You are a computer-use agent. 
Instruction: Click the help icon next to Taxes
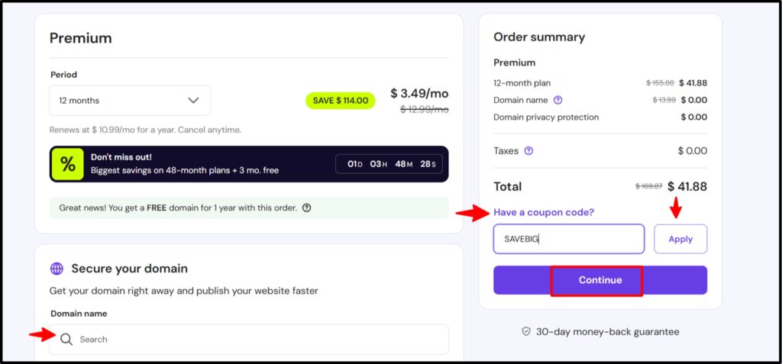coord(528,151)
